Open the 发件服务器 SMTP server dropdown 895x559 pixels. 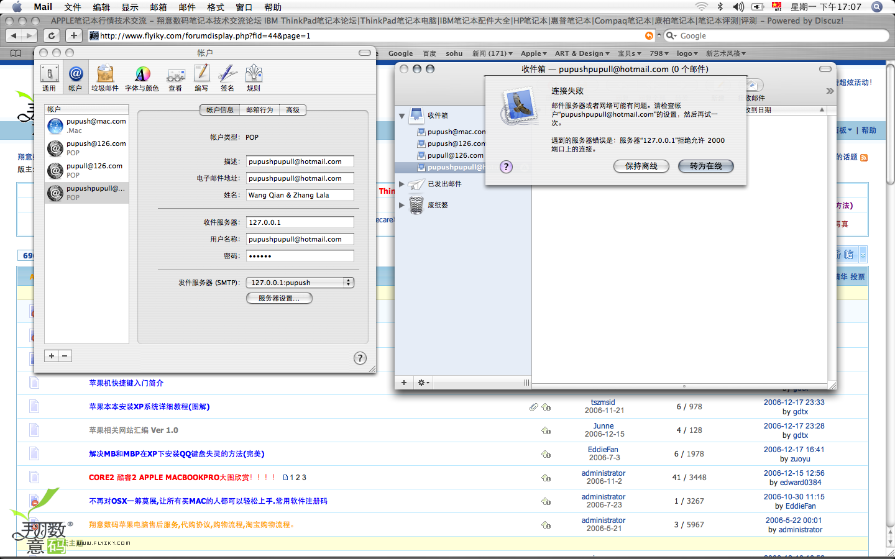point(300,283)
